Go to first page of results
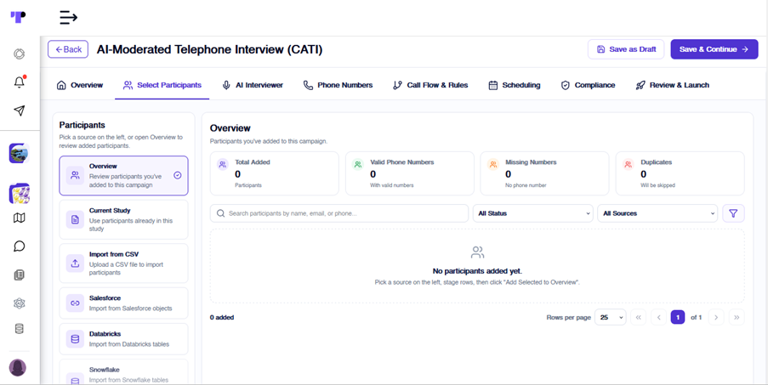This screenshot has width=768, height=385. point(638,318)
